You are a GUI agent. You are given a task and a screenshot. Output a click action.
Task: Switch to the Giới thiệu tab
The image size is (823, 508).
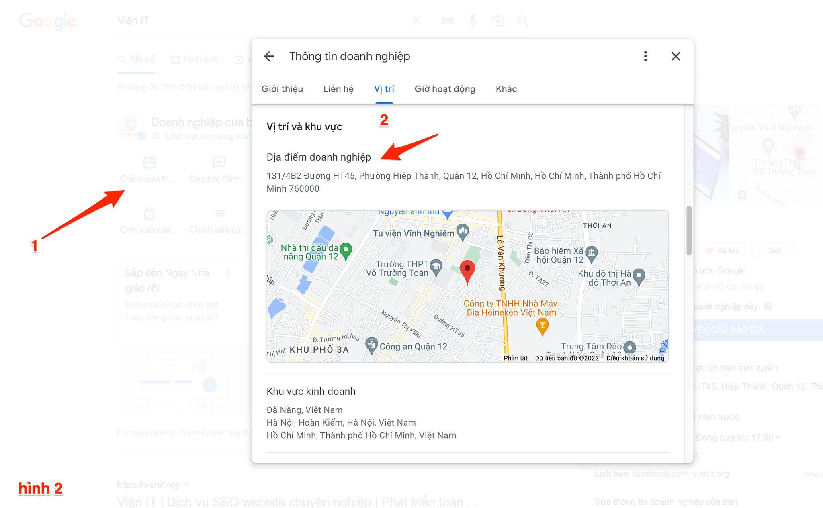pyautogui.click(x=282, y=89)
